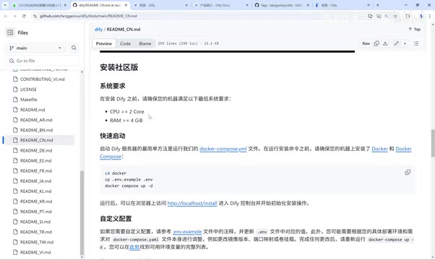Click the translate page icon
This screenshot has height=260, width=435.
click(x=379, y=16)
